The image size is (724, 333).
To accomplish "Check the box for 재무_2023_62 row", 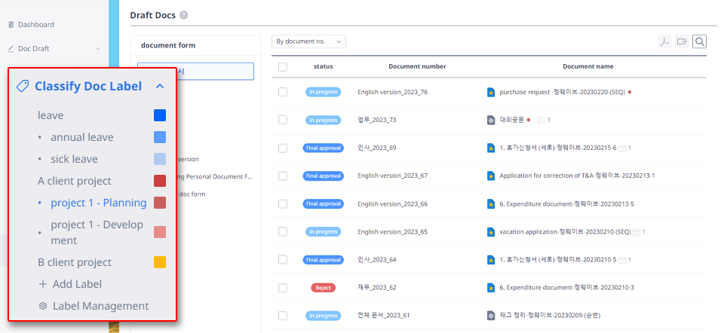I will click(283, 287).
